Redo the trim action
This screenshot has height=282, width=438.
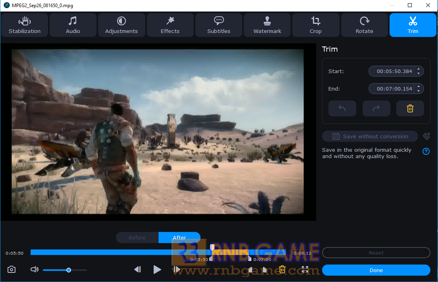[x=376, y=108]
